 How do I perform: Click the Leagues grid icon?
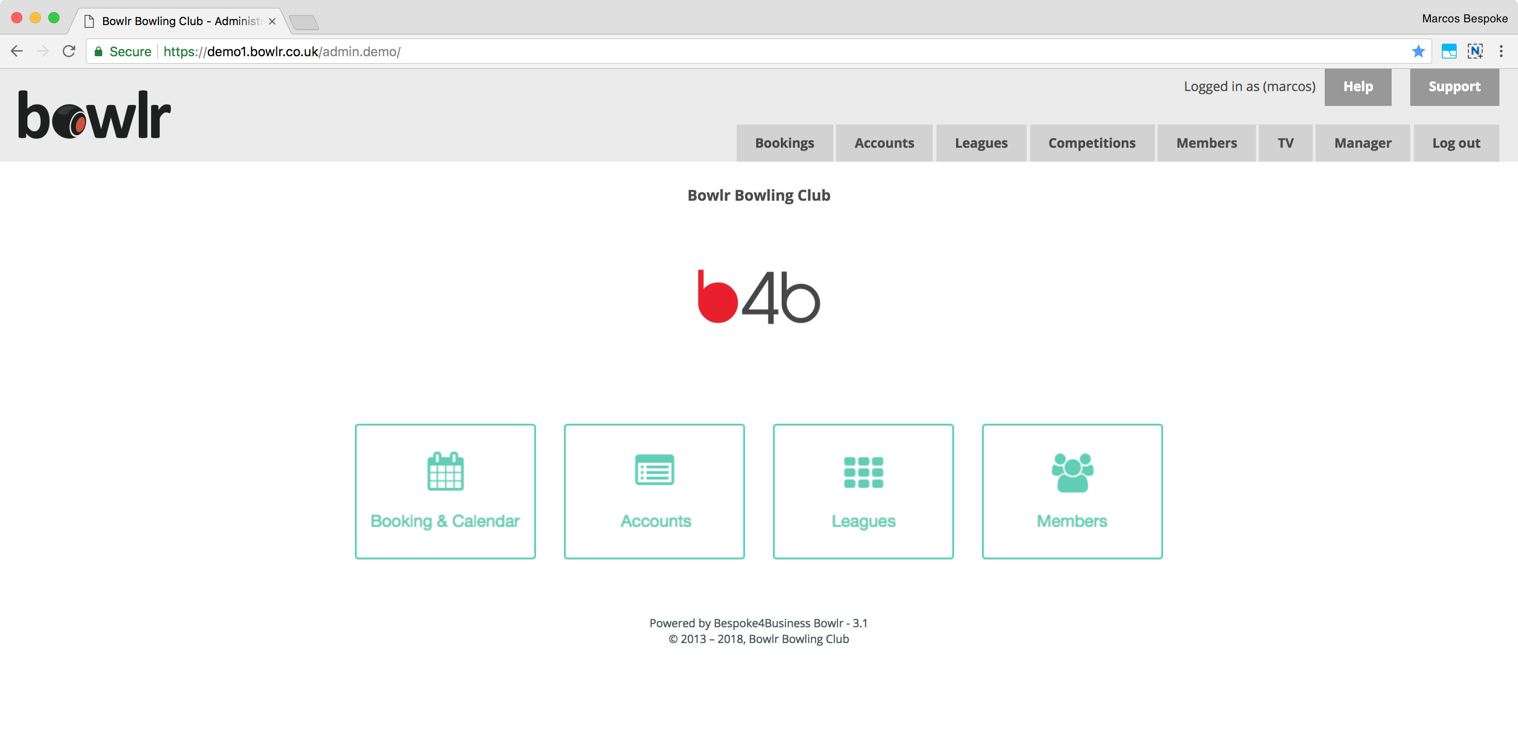(x=864, y=472)
